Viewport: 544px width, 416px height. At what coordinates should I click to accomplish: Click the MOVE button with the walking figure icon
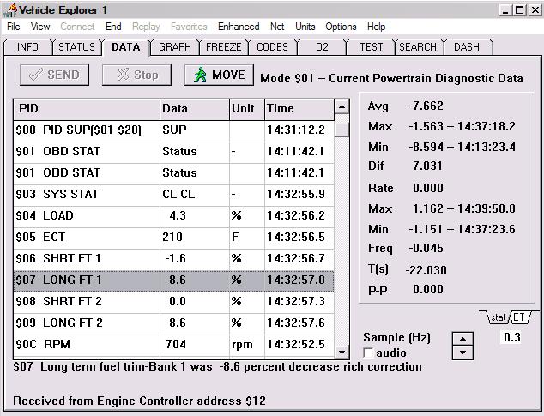219,75
